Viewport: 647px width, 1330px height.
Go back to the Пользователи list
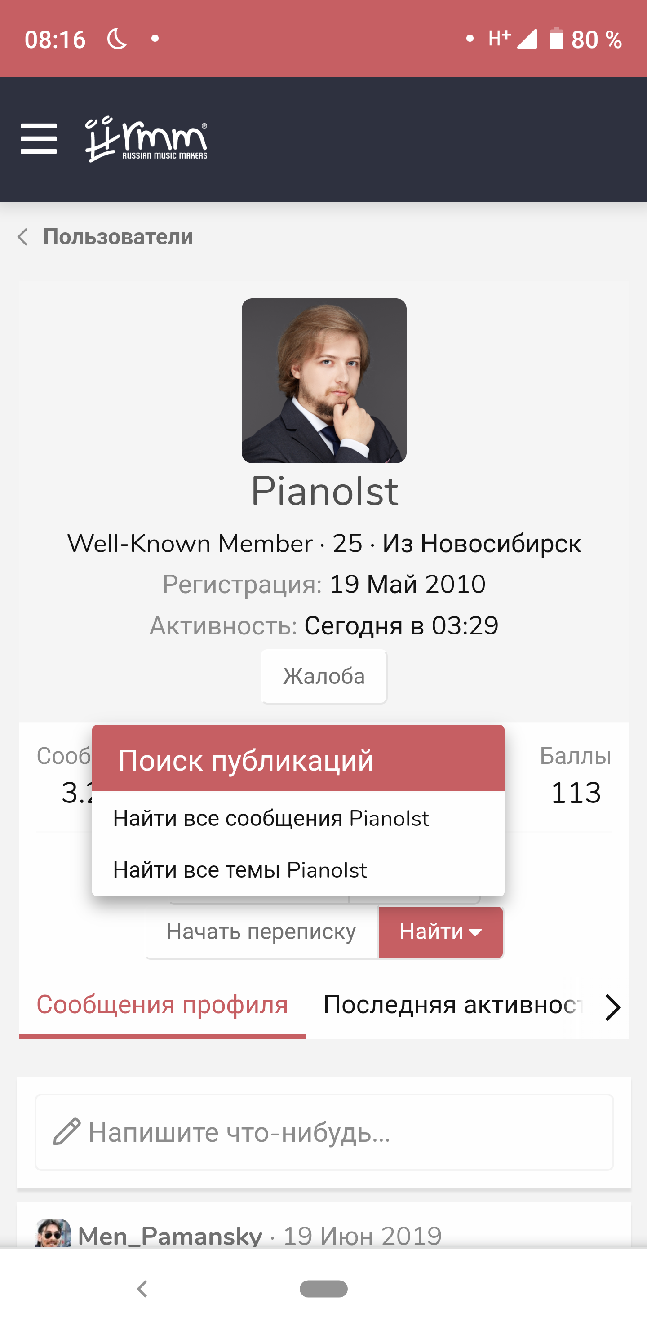click(118, 237)
